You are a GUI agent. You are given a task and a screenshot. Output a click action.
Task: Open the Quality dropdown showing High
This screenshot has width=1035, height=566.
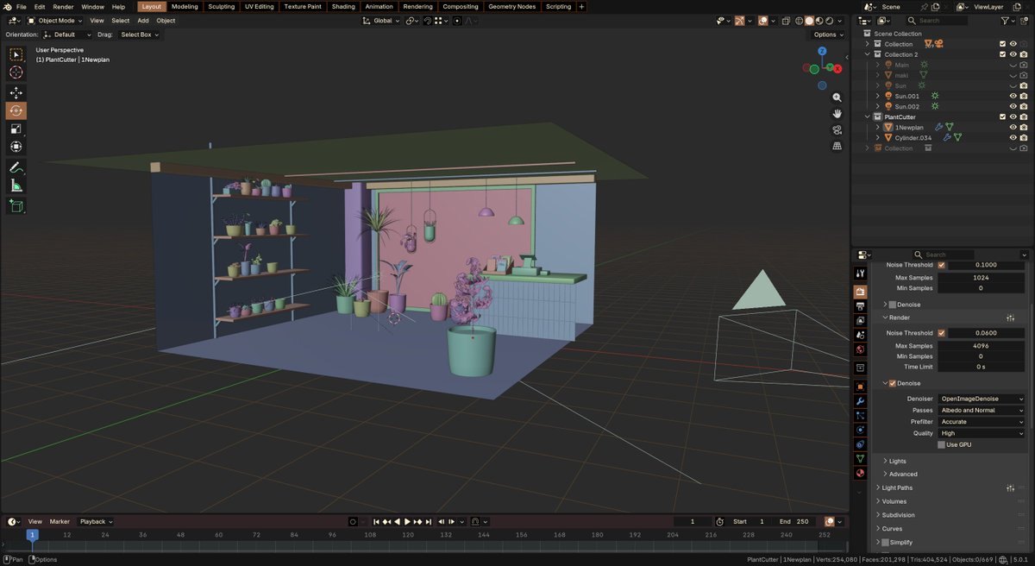982,433
